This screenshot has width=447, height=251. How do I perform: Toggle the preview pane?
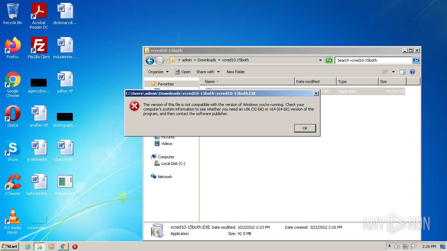click(403, 72)
